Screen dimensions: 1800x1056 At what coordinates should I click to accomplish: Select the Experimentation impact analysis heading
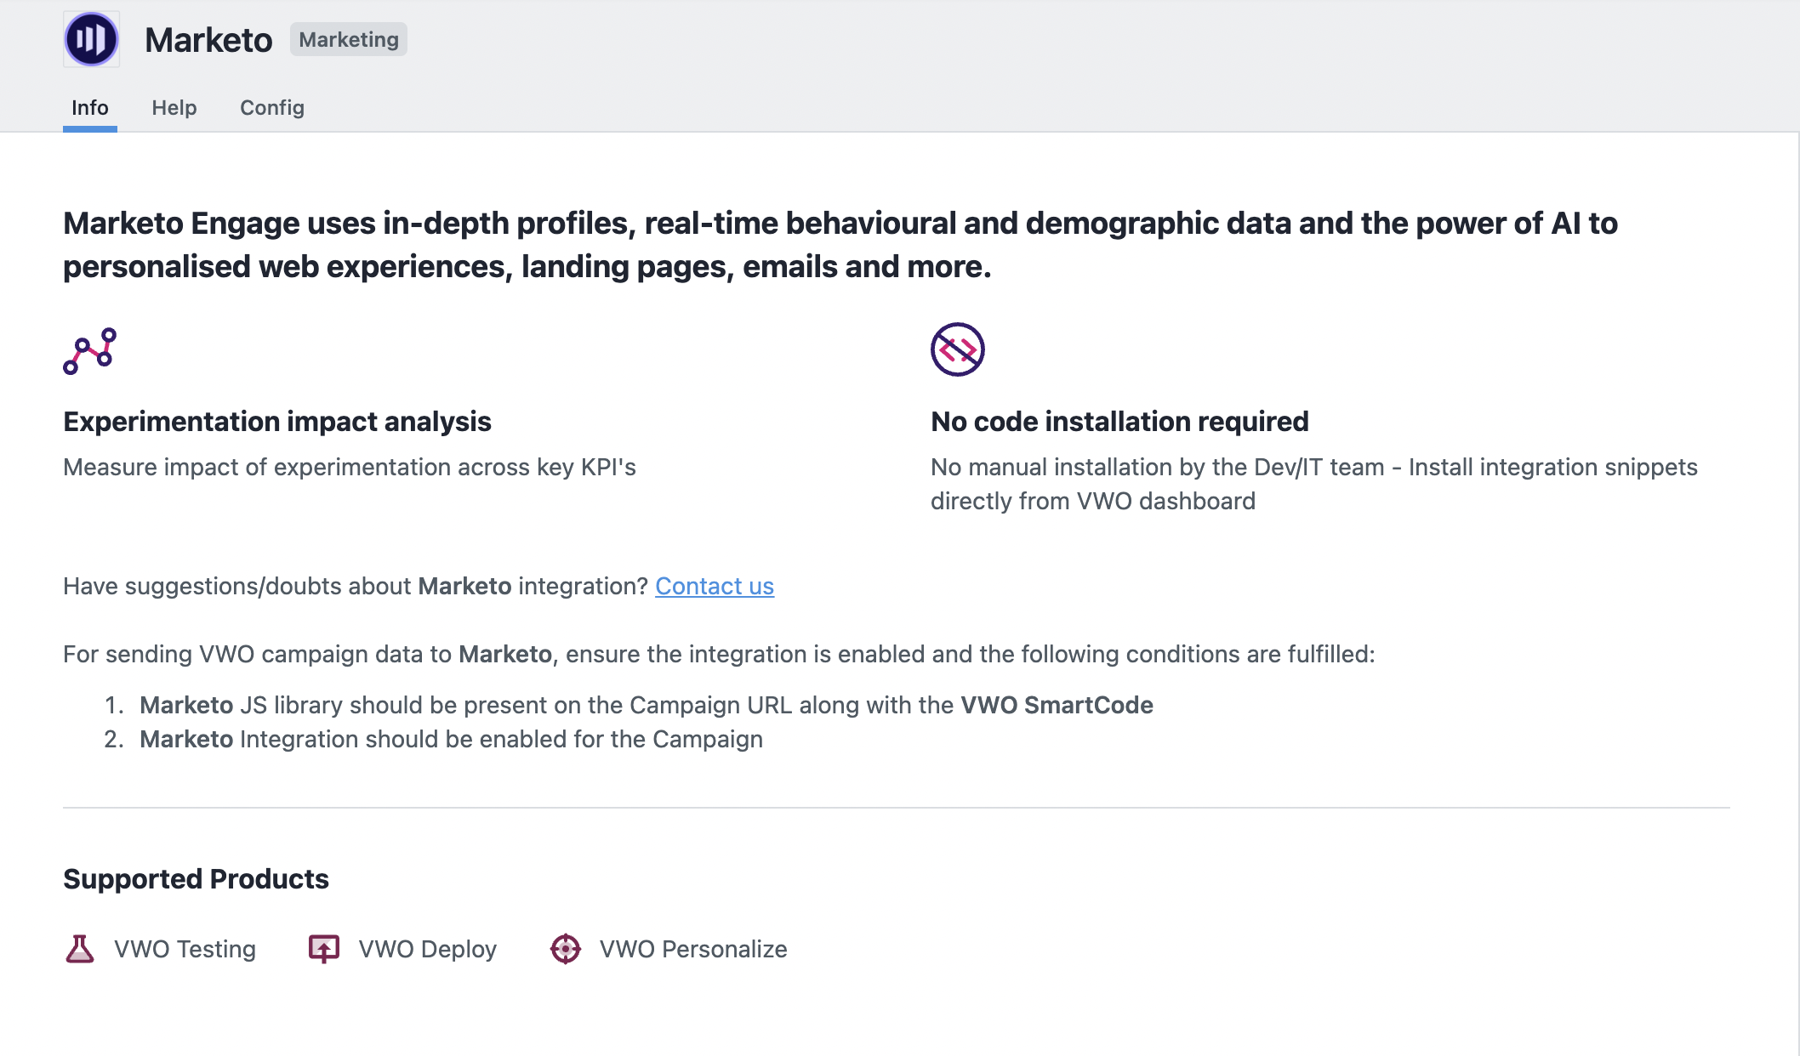point(277,422)
